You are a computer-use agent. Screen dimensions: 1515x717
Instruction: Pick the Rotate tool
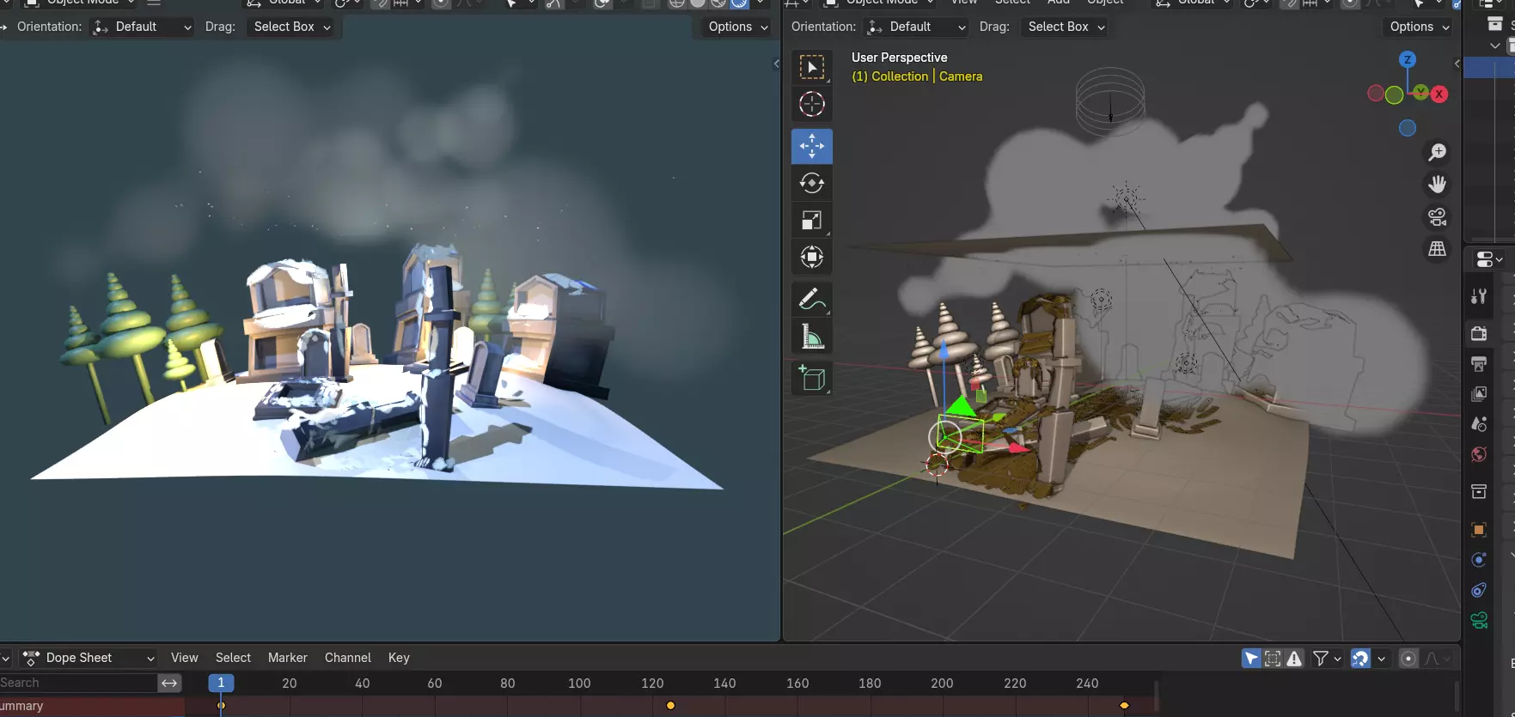[812, 183]
